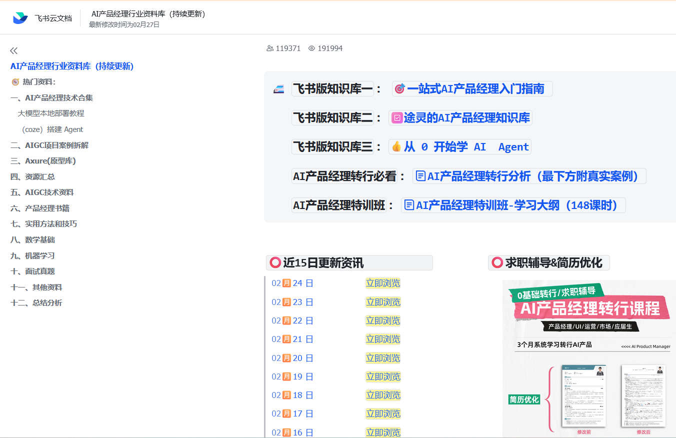Click 立即浏览 for 02月20日
676x438 pixels.
(x=383, y=358)
